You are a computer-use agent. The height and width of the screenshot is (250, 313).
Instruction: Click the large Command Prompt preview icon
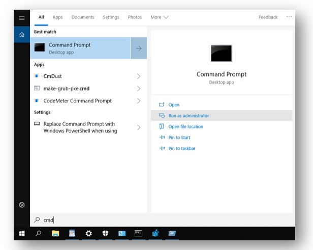pyautogui.click(x=222, y=53)
